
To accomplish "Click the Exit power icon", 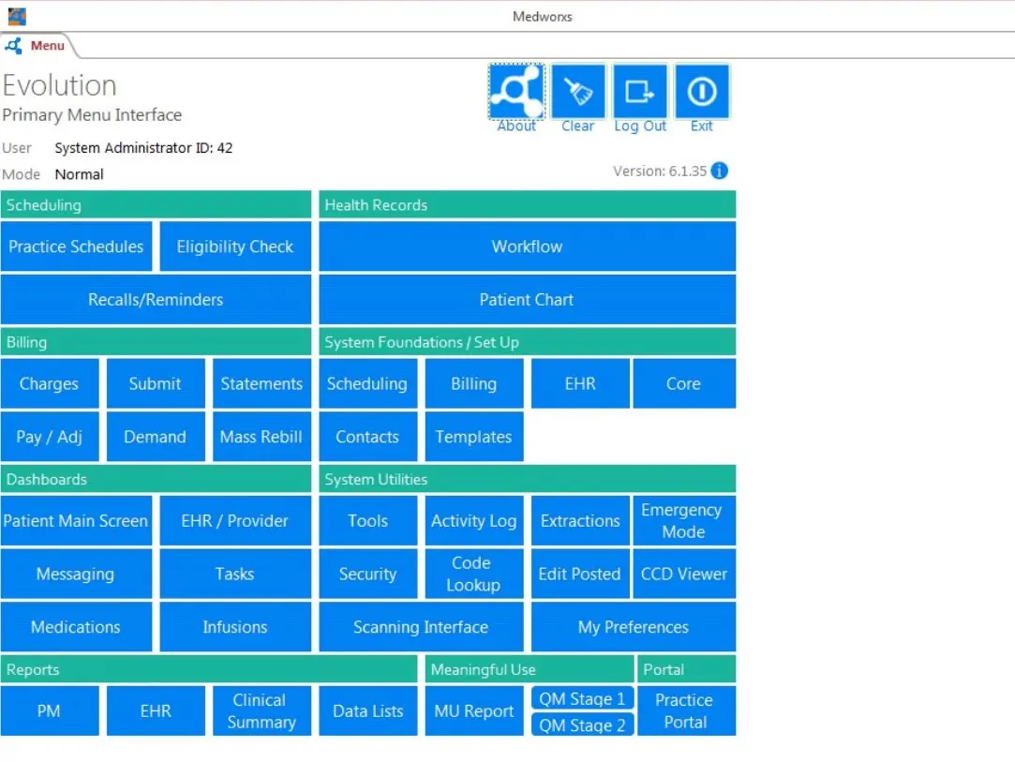I will point(702,92).
